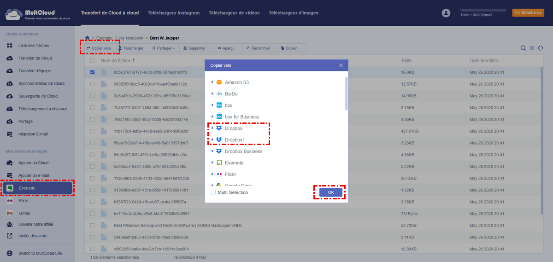Image resolution: width=553 pixels, height=262 pixels.
Task: Expand the Dropbox tree node arrow
Action: click(x=212, y=128)
